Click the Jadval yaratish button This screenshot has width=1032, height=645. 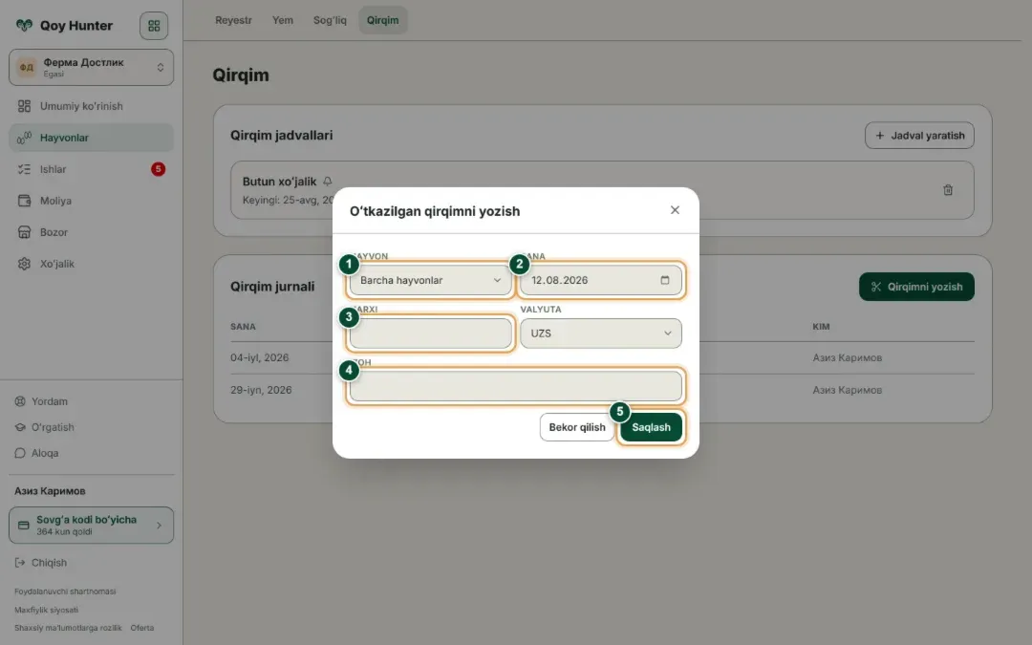tap(919, 136)
